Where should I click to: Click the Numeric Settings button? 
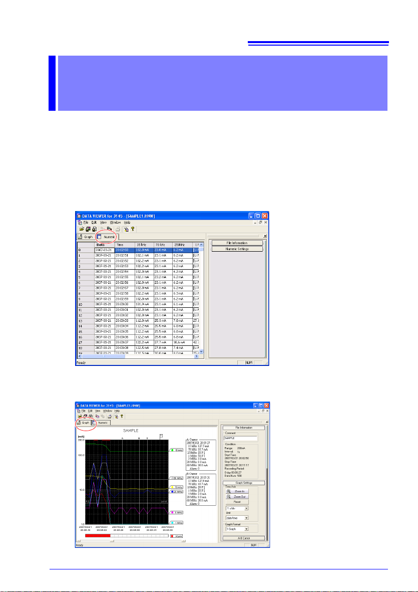click(237, 249)
